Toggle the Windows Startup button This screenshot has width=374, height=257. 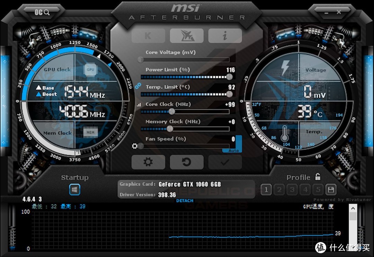pos(74,190)
